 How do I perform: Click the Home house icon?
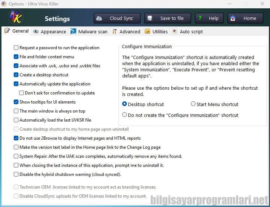coord(233,18)
